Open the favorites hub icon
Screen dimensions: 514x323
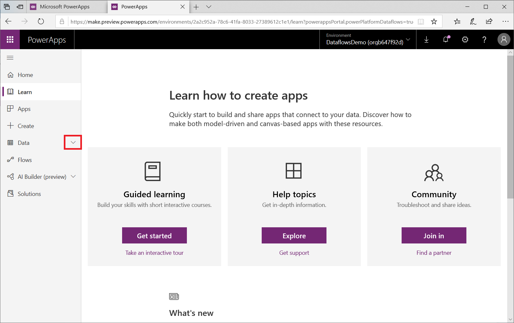pyautogui.click(x=457, y=22)
